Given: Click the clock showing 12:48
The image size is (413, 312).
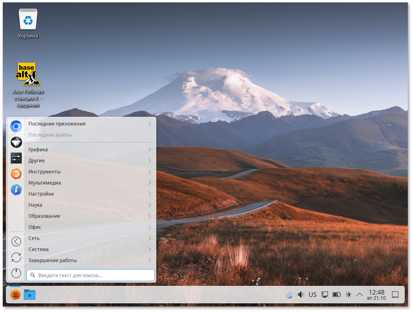Looking at the screenshot, I should tap(376, 295).
